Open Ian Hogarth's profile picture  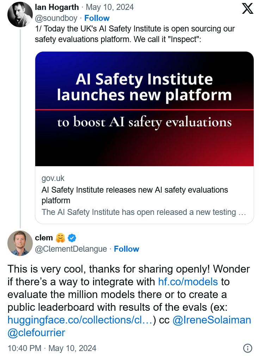point(20,14)
